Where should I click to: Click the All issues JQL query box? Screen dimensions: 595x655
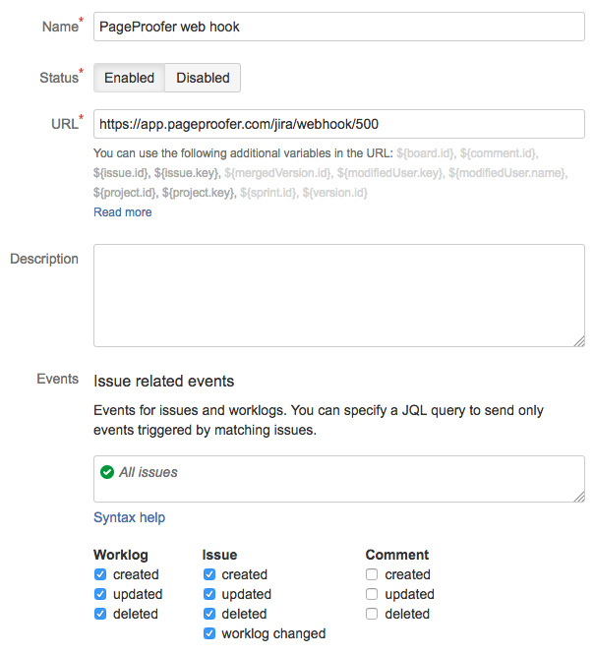(338, 478)
